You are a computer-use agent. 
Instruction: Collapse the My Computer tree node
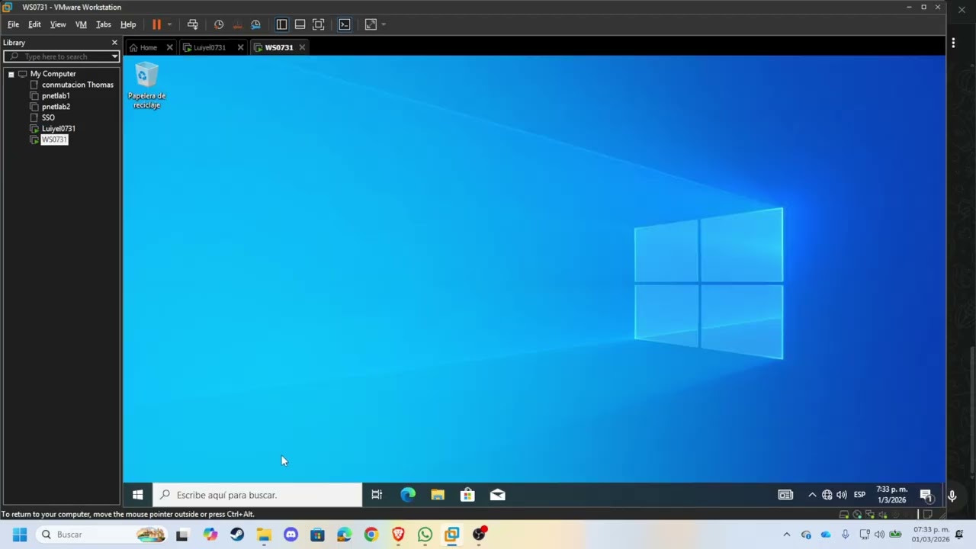[x=11, y=74]
